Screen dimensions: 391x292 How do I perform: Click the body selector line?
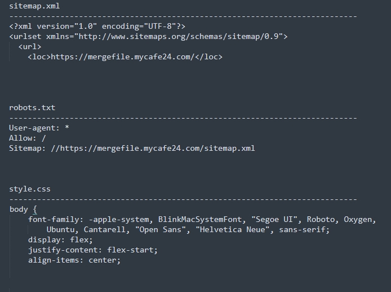[23, 210]
